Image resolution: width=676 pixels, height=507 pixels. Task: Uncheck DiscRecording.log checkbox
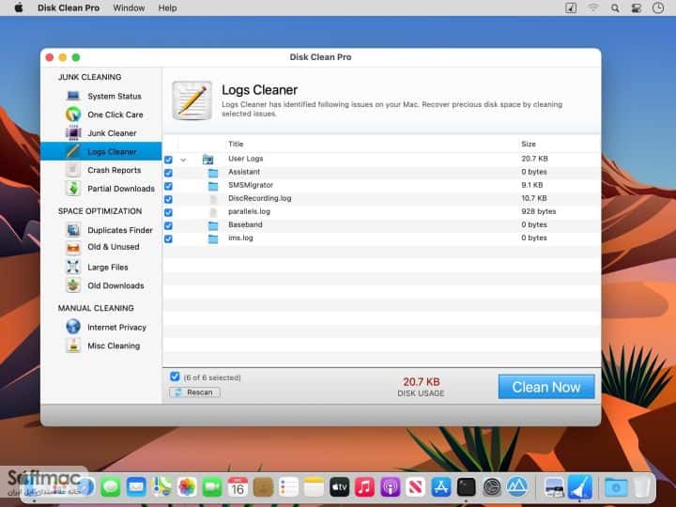(169, 199)
